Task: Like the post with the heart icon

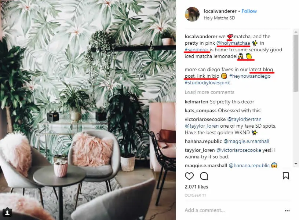Action: tap(189, 176)
